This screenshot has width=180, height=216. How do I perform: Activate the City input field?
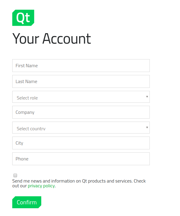click(x=81, y=143)
